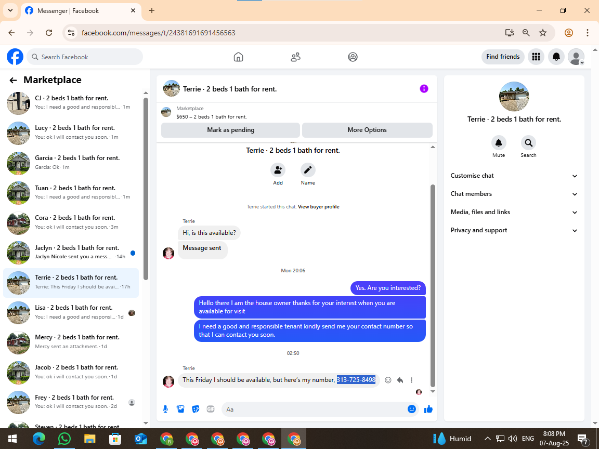The image size is (599, 449).
Task: Open a new browser tab
Action: click(152, 11)
